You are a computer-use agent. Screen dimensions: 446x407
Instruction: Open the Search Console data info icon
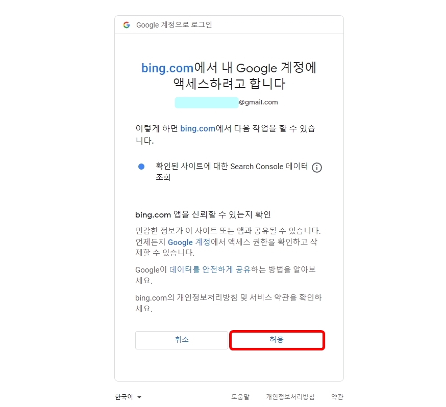point(317,167)
